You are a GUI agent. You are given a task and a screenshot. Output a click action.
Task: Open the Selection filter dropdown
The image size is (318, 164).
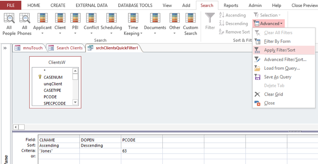click(267, 15)
